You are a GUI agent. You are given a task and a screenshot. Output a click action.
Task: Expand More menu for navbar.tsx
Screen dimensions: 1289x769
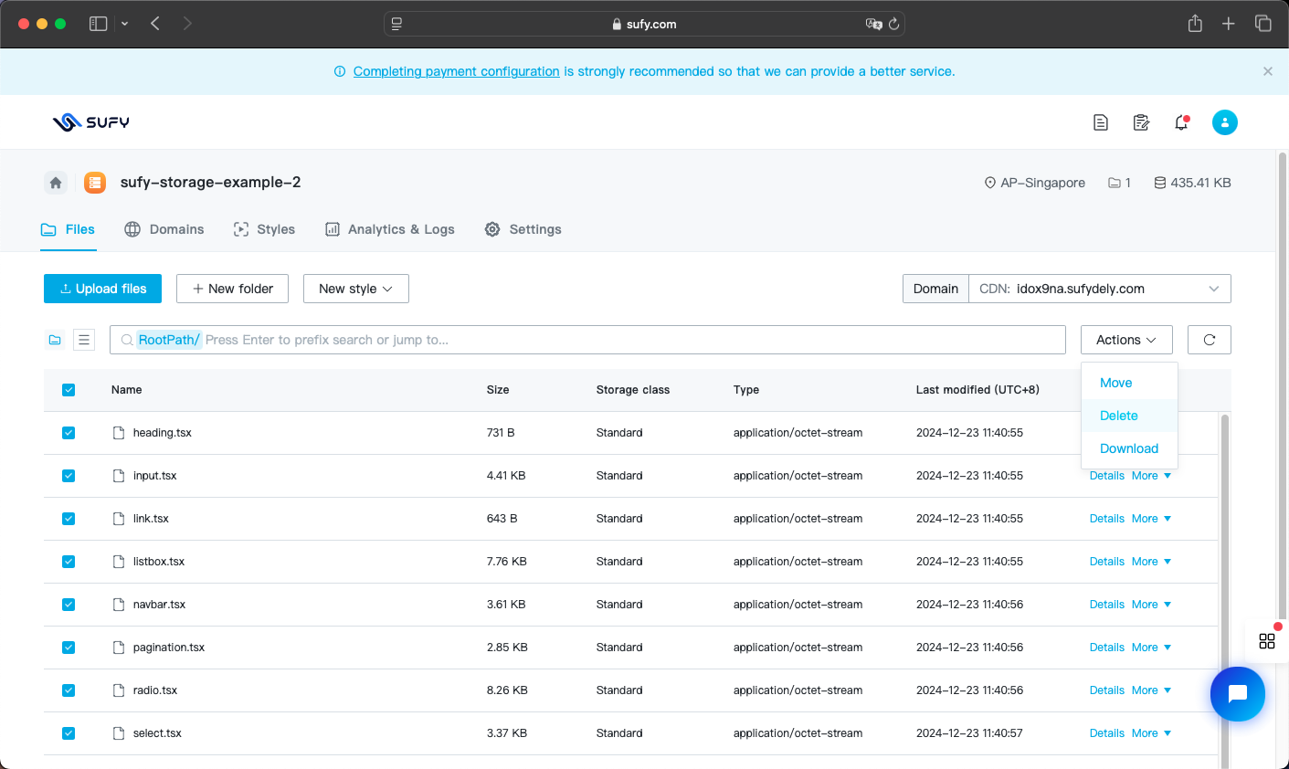pos(1151,605)
